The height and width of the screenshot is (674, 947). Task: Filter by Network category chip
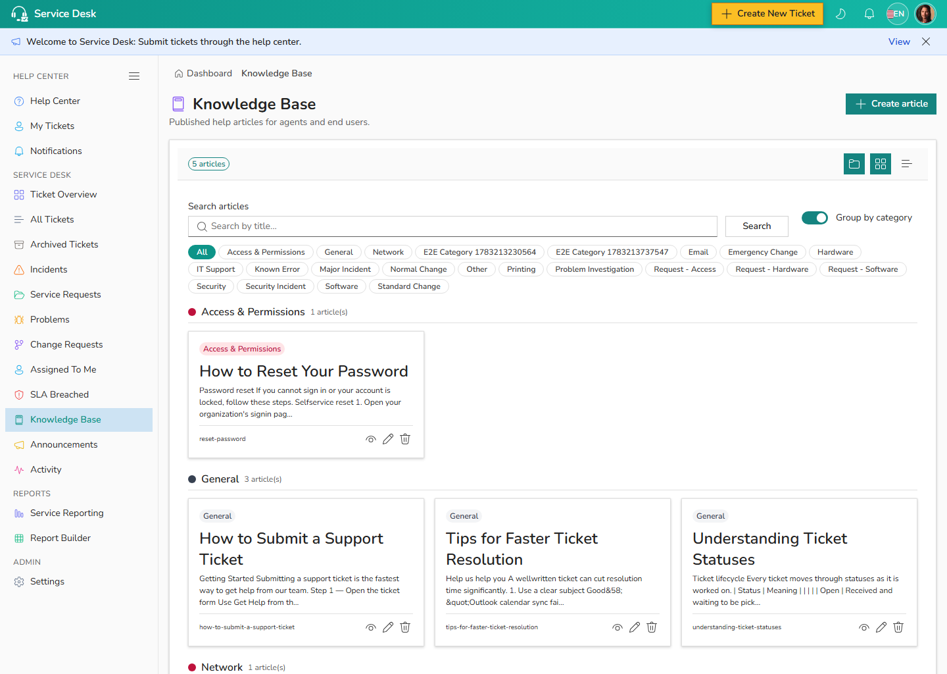388,252
